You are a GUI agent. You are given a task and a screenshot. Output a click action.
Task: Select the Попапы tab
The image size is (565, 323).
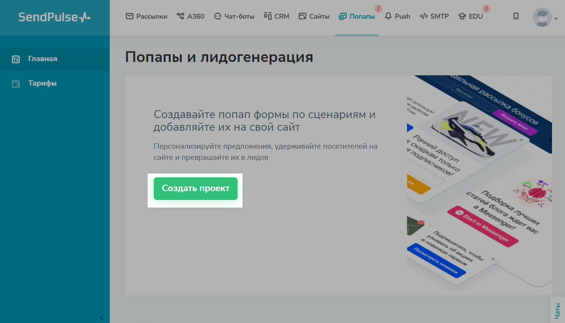coord(357,16)
